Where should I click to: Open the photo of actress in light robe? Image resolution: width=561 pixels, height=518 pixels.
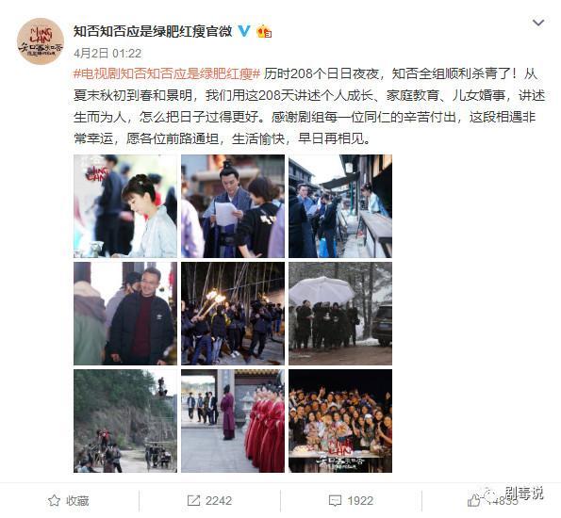coord(125,206)
